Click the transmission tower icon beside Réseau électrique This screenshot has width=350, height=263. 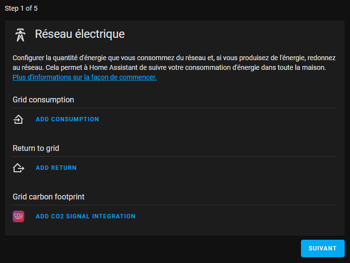point(20,35)
